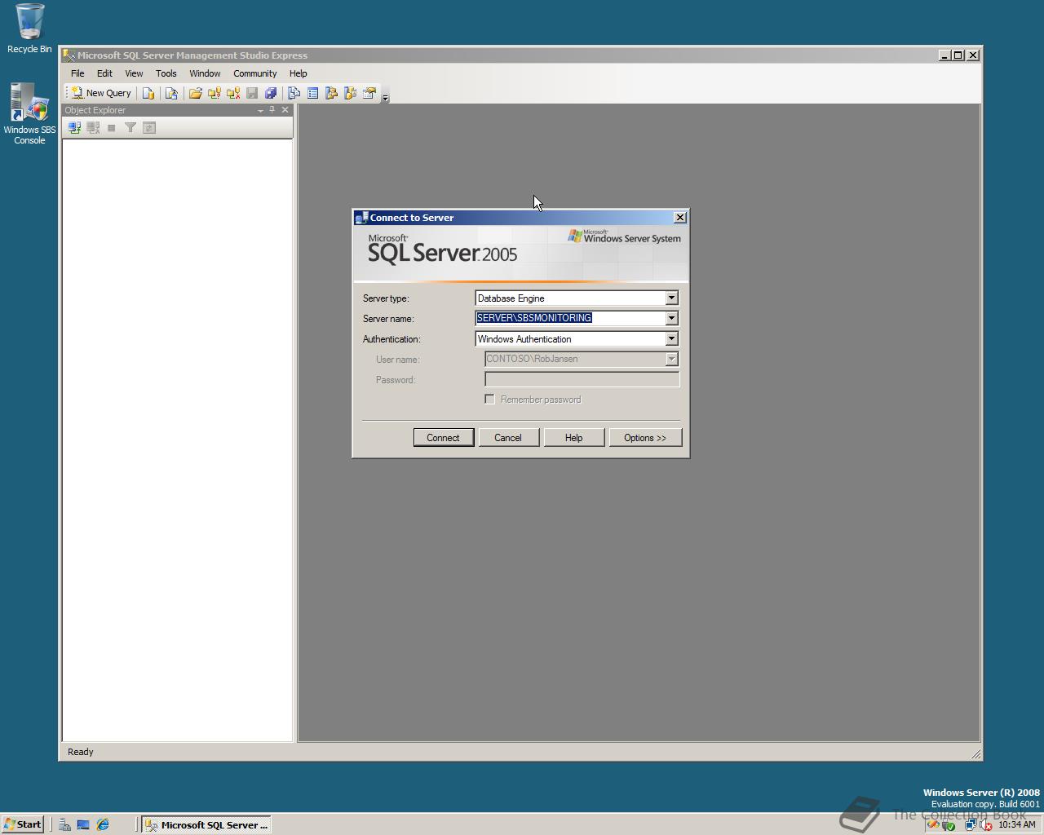Open the View menu

[x=134, y=73]
